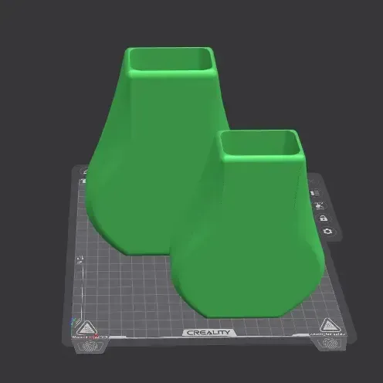Open the plate settings gear icon
The height and width of the screenshot is (383, 383).
[328, 231]
